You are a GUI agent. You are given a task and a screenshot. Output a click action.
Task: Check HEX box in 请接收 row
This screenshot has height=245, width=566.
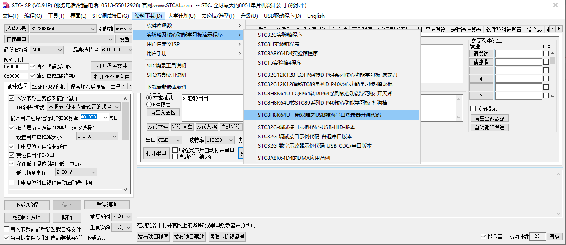[x=546, y=62]
